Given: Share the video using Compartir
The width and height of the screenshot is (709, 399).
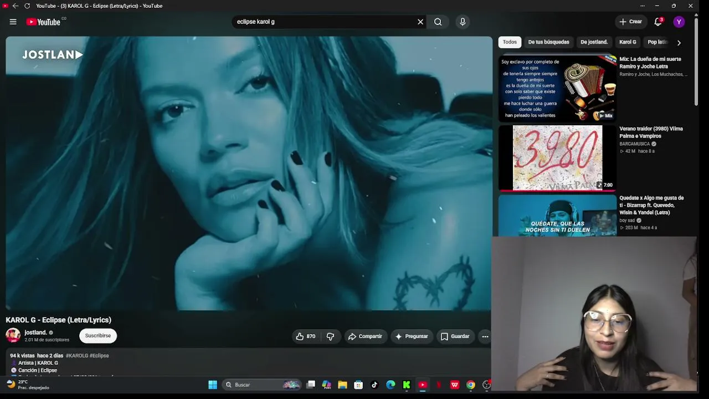Looking at the screenshot, I should 365,336.
